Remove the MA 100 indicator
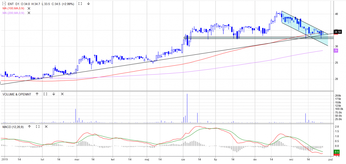 pos(29,8)
